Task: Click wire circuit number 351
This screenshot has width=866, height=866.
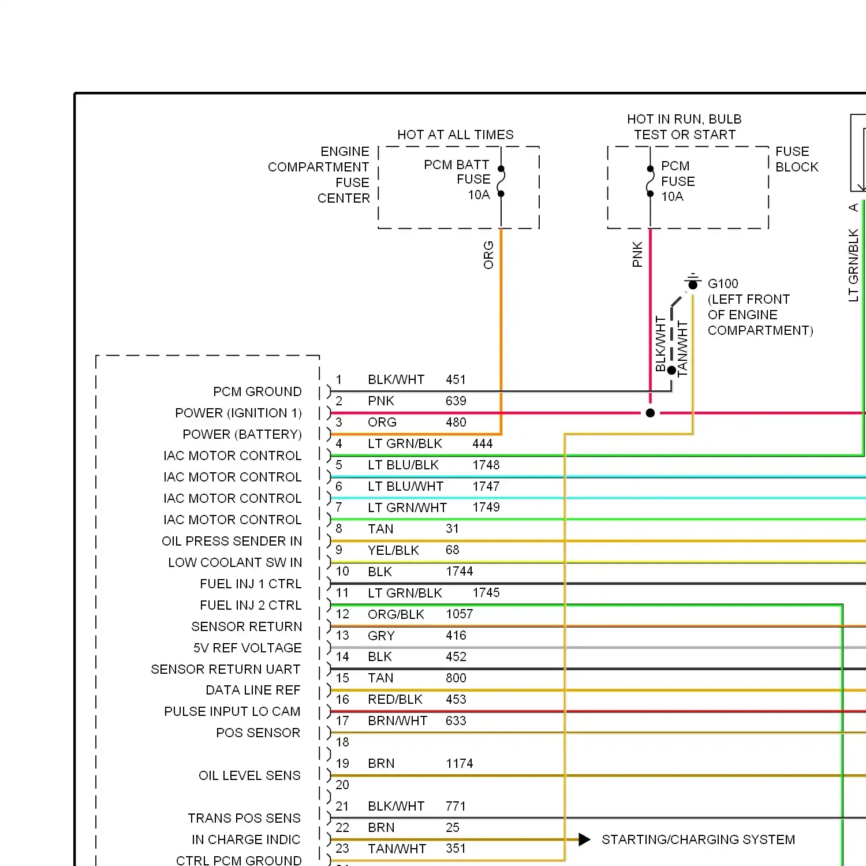Action: (456, 848)
